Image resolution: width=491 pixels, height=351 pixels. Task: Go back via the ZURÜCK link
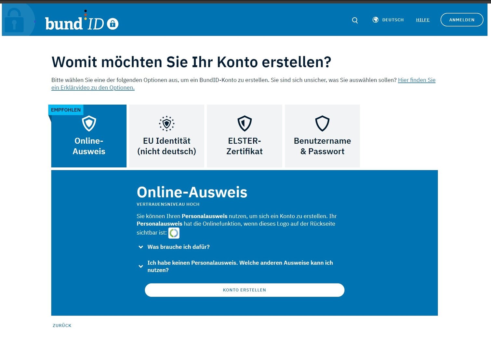tap(62, 325)
